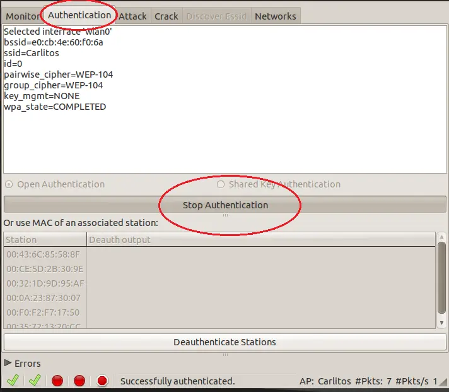Viewport: 449px width, 392px height.
Task: Click the station list scroll down arrow
Action: [442, 323]
